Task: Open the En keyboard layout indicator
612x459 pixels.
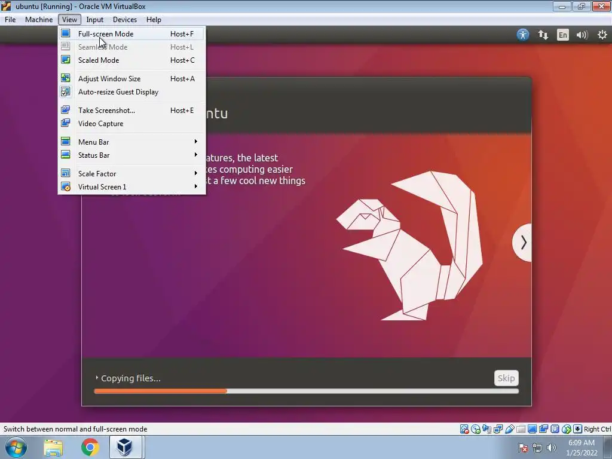Action: 562,35
